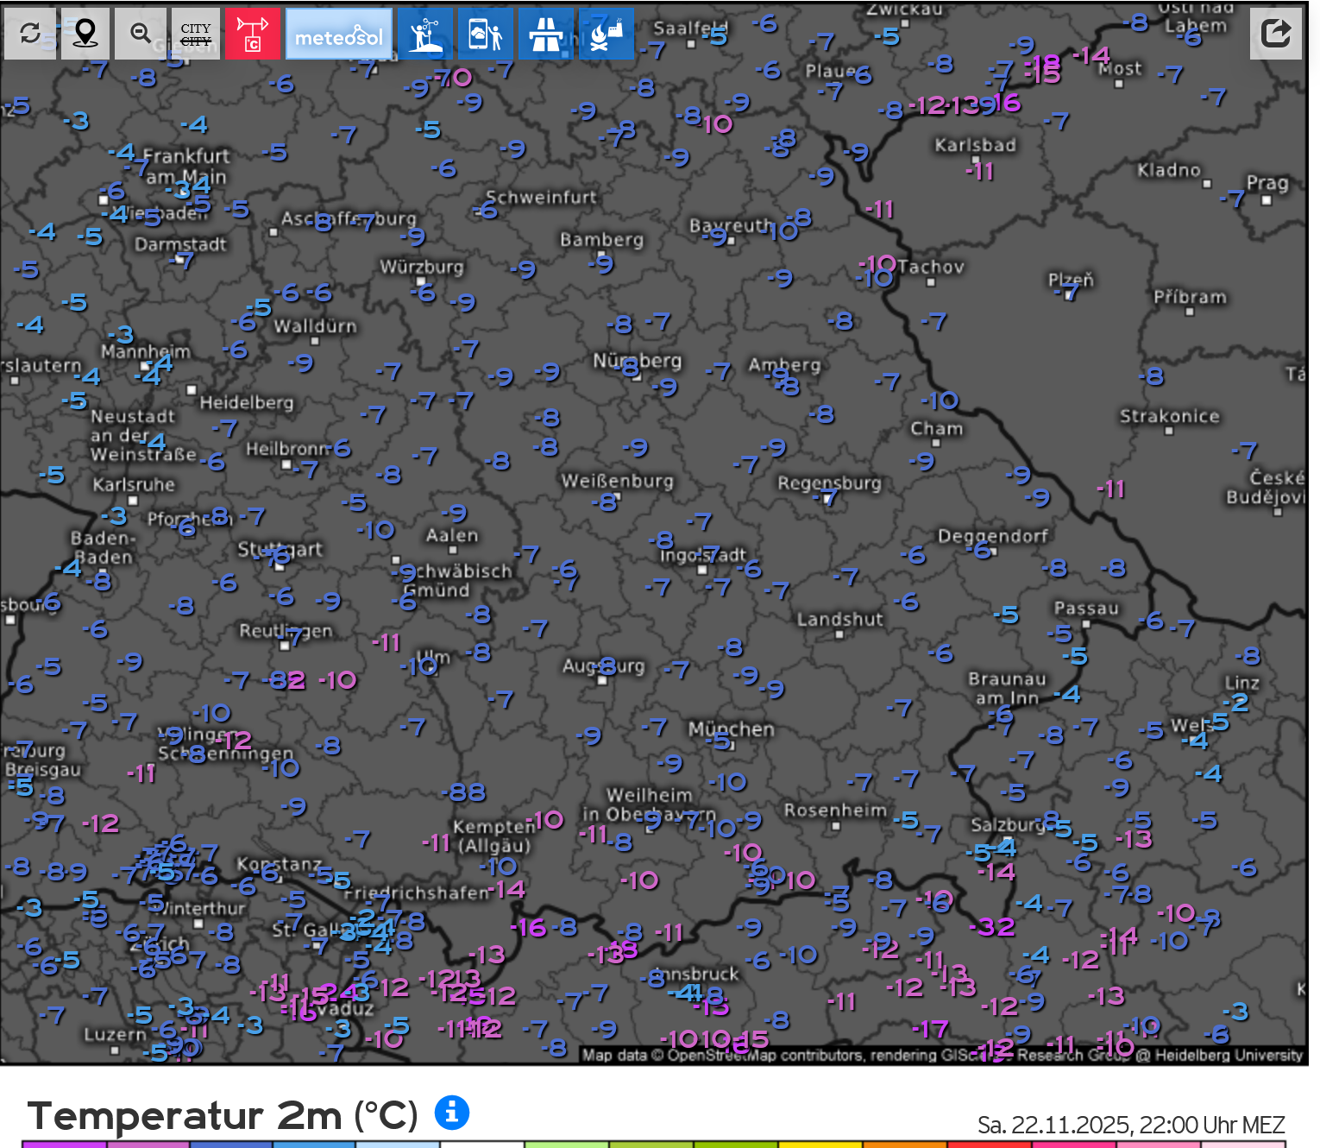Open the Temperatur 2m info icon
Screen dimensions: 1320x1148
[452, 1113]
